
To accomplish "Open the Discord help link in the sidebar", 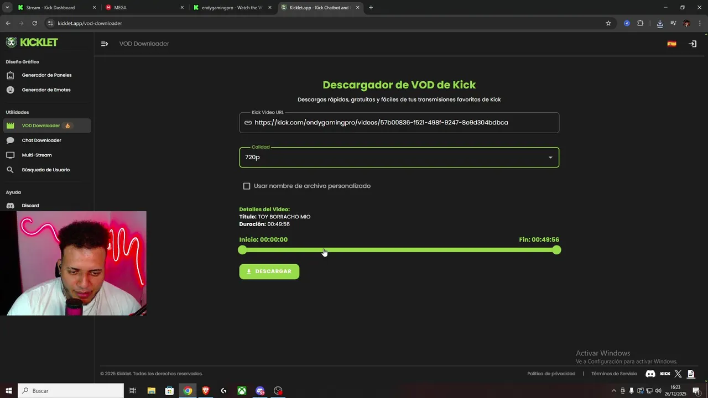I will tap(47, 206).
